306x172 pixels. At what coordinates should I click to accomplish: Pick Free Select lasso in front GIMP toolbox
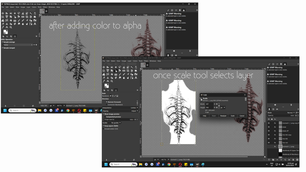120,67
